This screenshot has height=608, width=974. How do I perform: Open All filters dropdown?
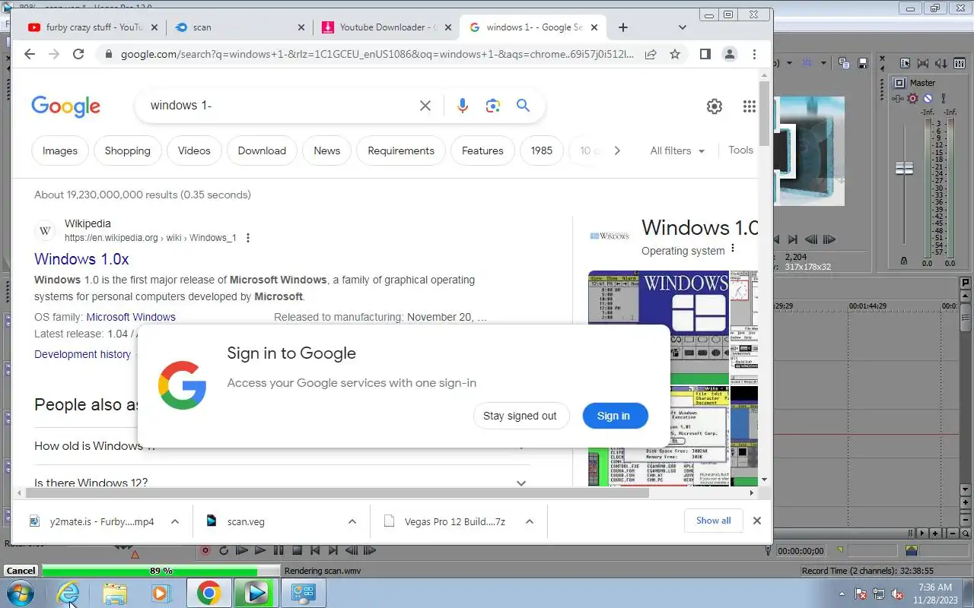click(x=677, y=150)
